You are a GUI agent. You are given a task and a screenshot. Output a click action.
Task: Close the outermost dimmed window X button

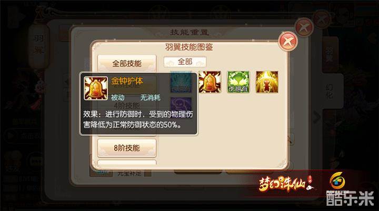[x=322, y=19]
